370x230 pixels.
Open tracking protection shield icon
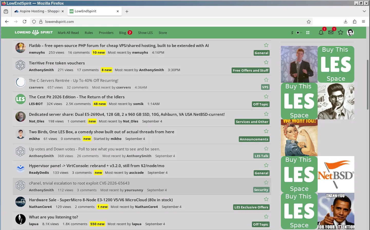coord(34,22)
